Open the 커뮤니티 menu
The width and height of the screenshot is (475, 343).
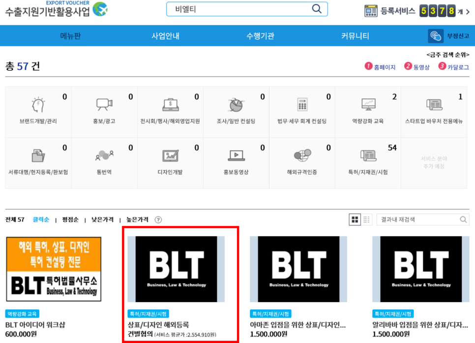click(x=355, y=36)
